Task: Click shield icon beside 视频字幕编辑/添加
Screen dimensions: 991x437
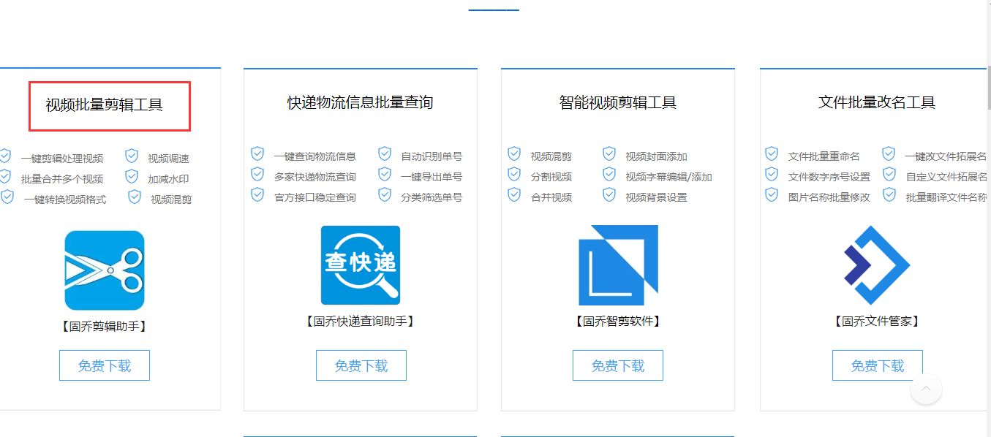Action: point(609,174)
